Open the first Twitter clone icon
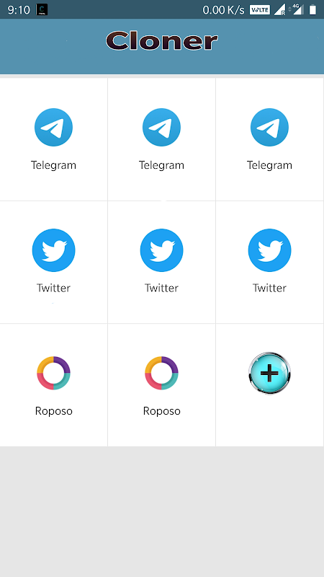 [53, 250]
